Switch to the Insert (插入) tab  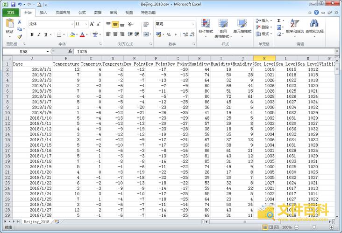(x=43, y=13)
